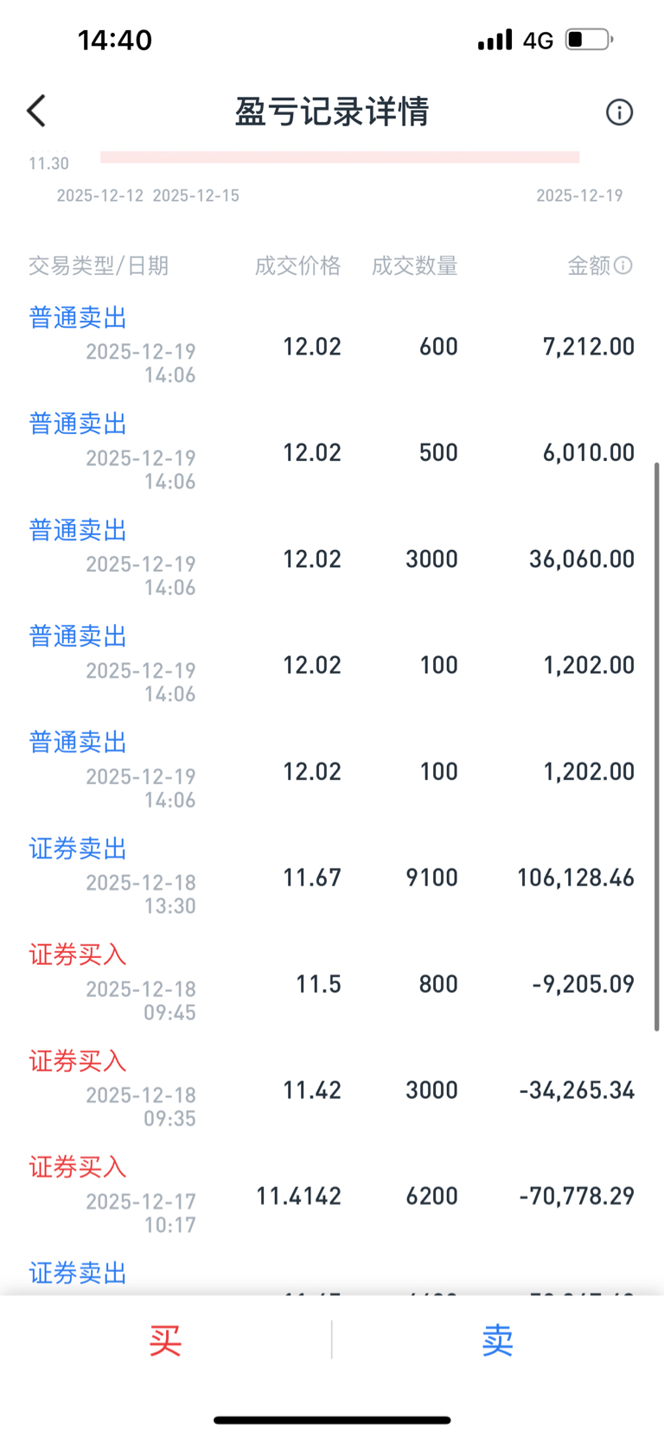The height and width of the screenshot is (1437, 664).
Task: Tap the cellular signal bars icon
Action: point(495,40)
